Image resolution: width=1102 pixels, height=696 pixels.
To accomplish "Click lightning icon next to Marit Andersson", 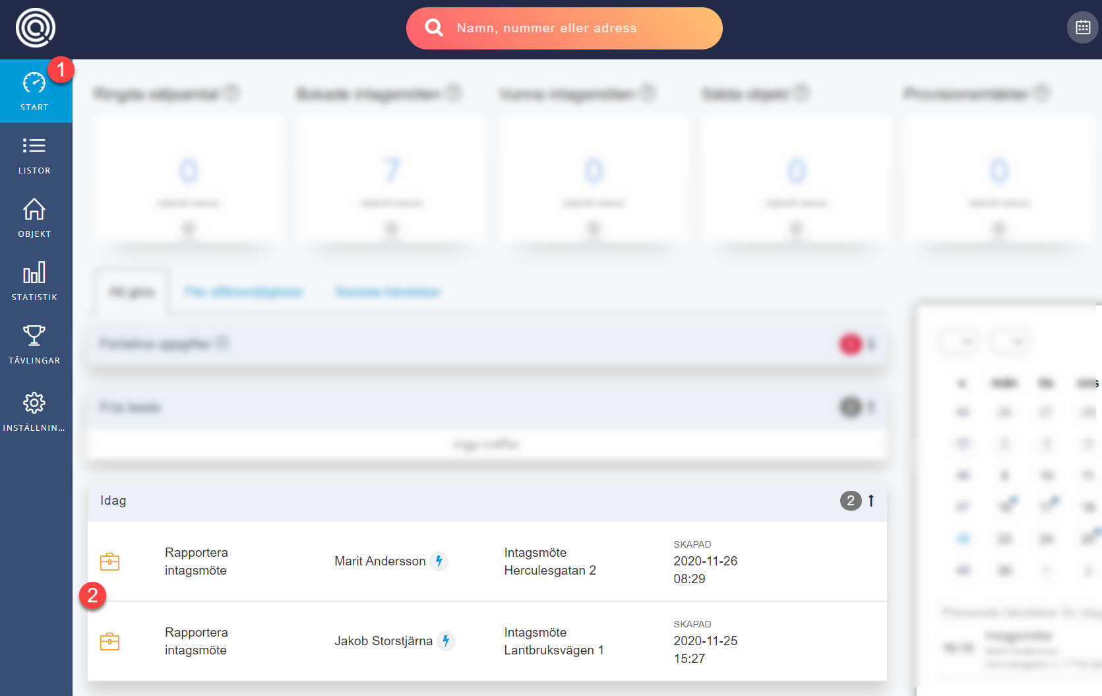I will (439, 561).
